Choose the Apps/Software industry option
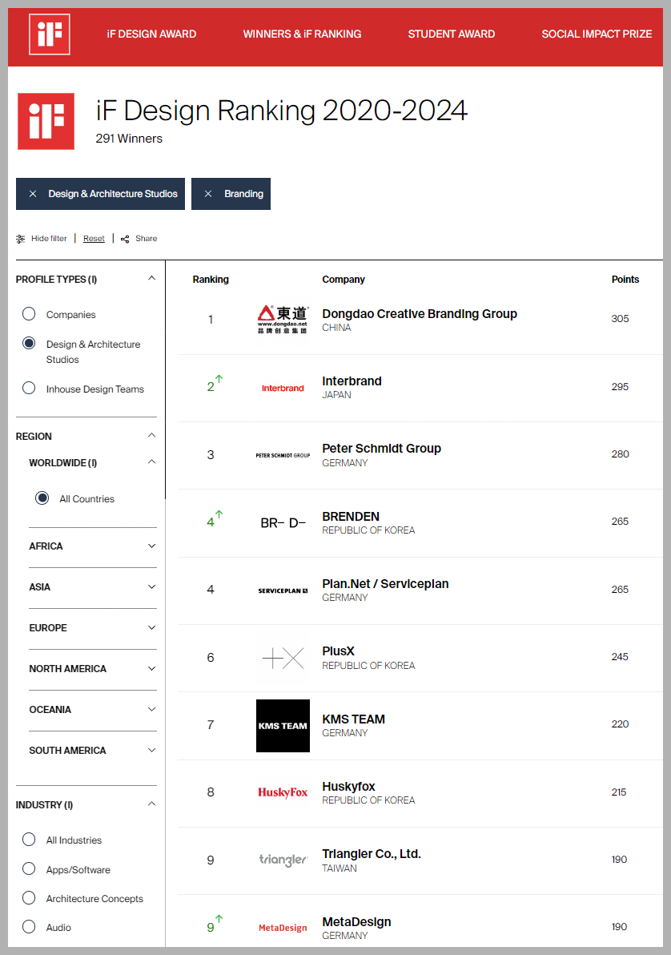671x955 pixels. (x=29, y=869)
